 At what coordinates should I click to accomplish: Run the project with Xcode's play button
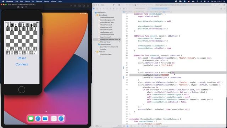114,5
